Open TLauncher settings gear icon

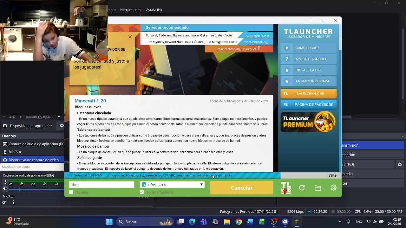point(333,188)
